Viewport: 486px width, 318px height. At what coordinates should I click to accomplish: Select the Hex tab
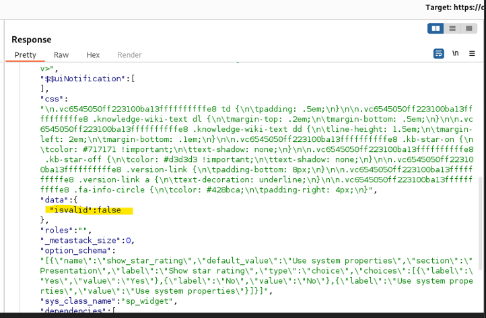click(x=93, y=55)
